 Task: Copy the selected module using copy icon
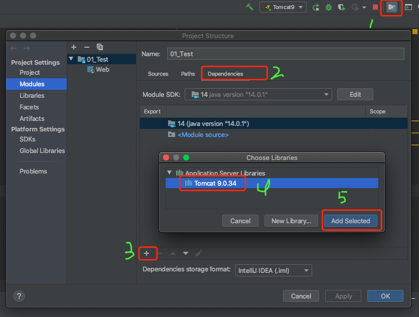coord(99,47)
